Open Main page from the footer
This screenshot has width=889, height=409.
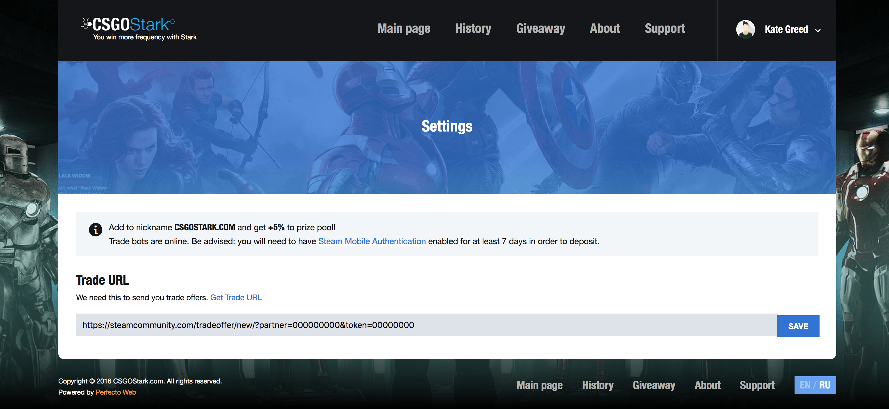click(540, 385)
